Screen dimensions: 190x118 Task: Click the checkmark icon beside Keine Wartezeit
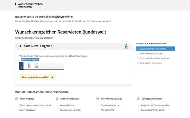click(x=16, y=99)
